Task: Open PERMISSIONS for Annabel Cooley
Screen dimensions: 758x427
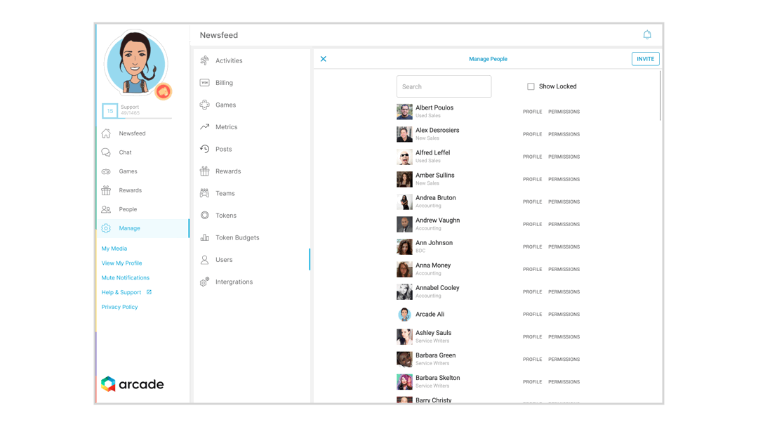Action: 564,291
